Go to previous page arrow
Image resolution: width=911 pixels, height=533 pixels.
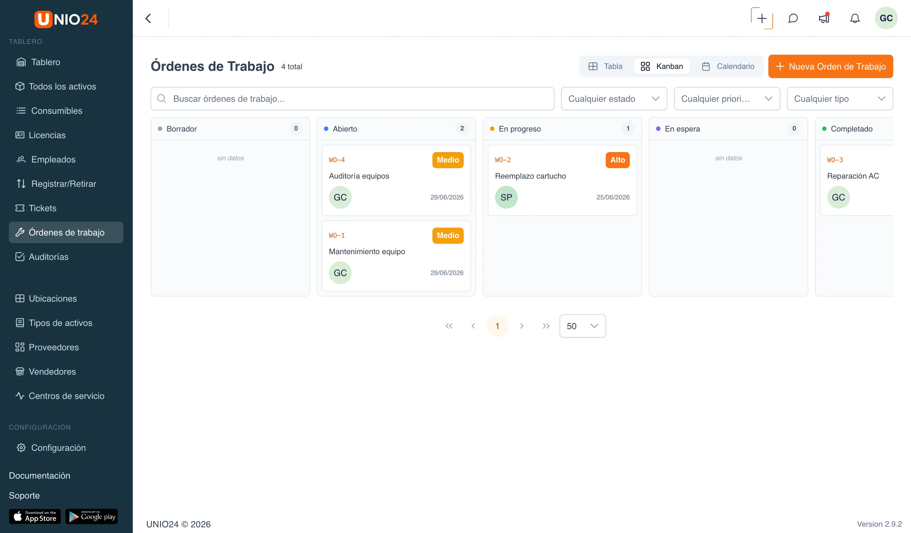click(473, 326)
